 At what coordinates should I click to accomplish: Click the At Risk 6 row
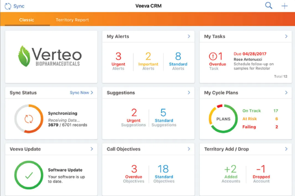[x=260, y=119]
